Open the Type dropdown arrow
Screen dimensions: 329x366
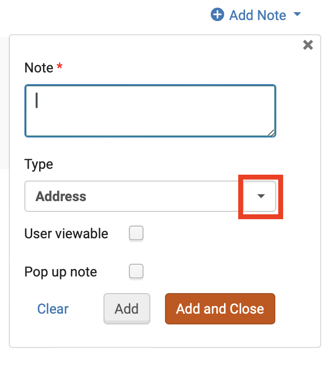click(261, 196)
